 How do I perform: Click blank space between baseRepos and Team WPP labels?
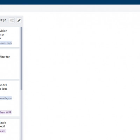[x=9, y=105]
